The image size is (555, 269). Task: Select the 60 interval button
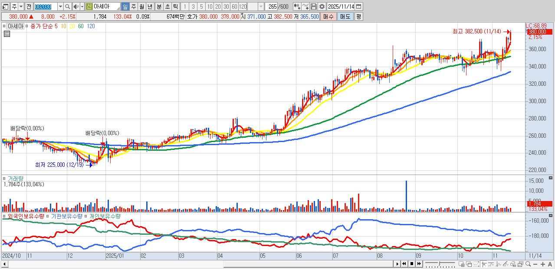(x=234, y=6)
